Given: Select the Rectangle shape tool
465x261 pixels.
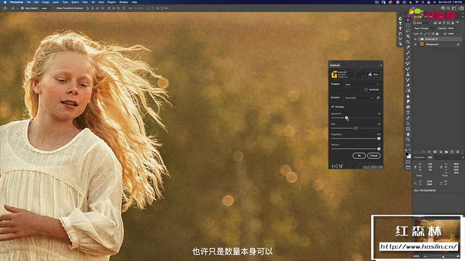Looking at the screenshot, I should [408, 129].
